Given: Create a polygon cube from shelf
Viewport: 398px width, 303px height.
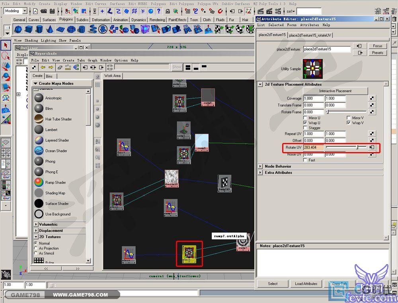Looking at the screenshot, I should pyautogui.click(x=29, y=29).
